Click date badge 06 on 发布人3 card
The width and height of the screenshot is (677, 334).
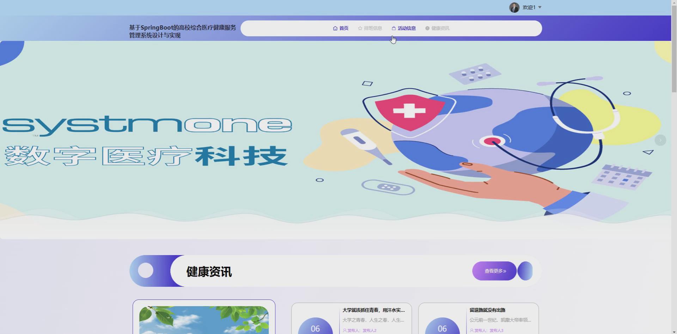tap(442, 327)
